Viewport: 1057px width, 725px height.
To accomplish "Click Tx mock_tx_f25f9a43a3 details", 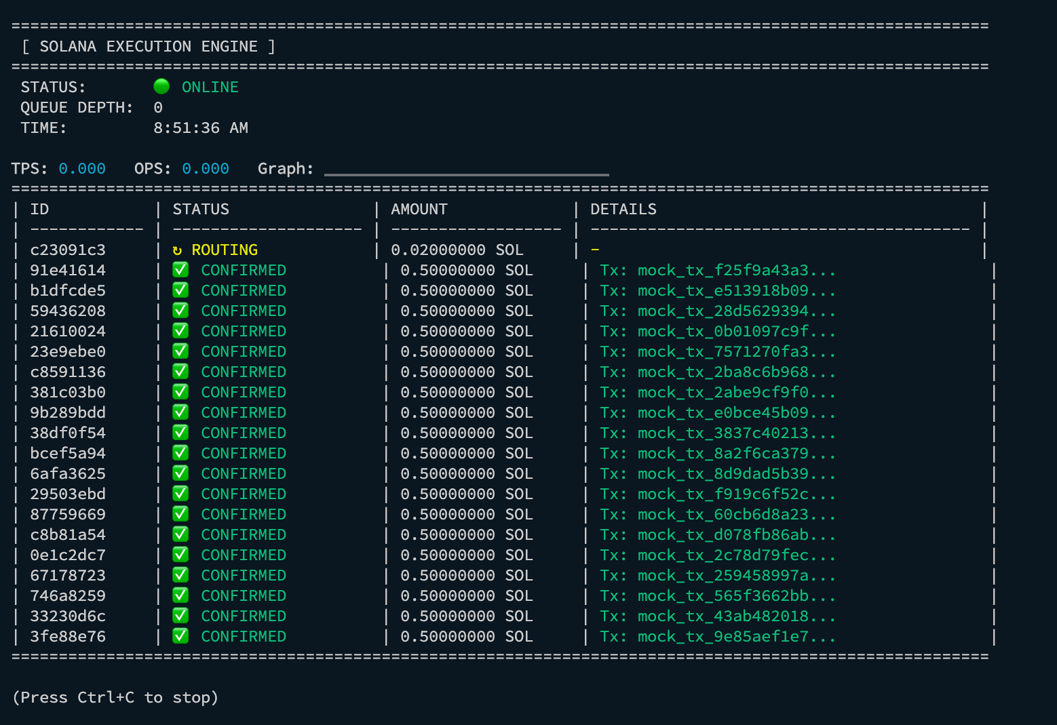I will (718, 270).
